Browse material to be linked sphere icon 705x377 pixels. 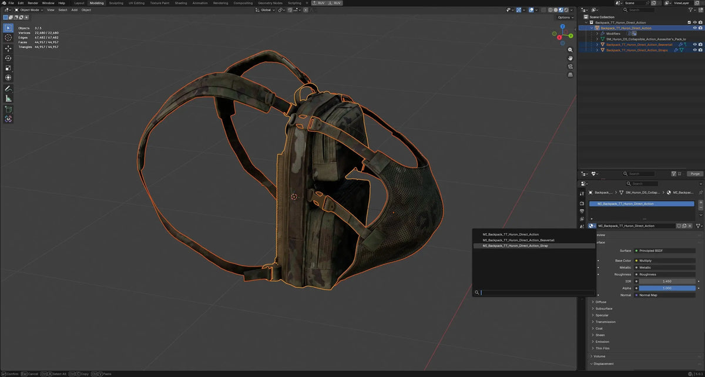tap(592, 225)
